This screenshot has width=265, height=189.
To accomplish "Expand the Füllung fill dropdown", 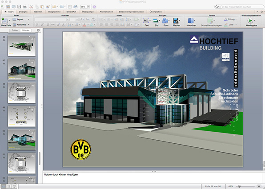I will coord(236,20).
